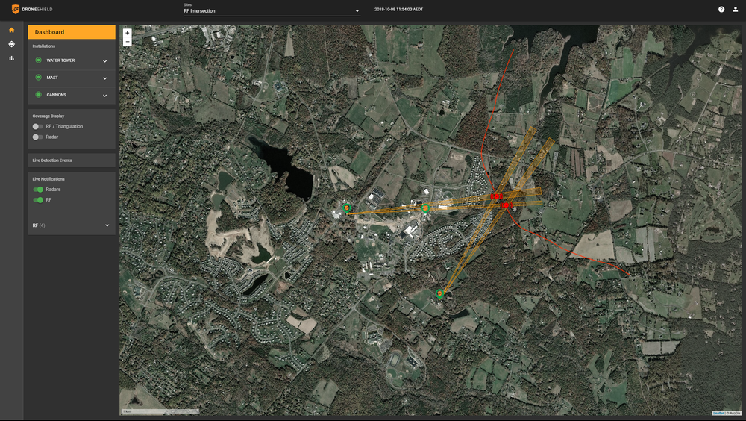Open the user account icon
This screenshot has height=421, width=746.
pos(735,10)
